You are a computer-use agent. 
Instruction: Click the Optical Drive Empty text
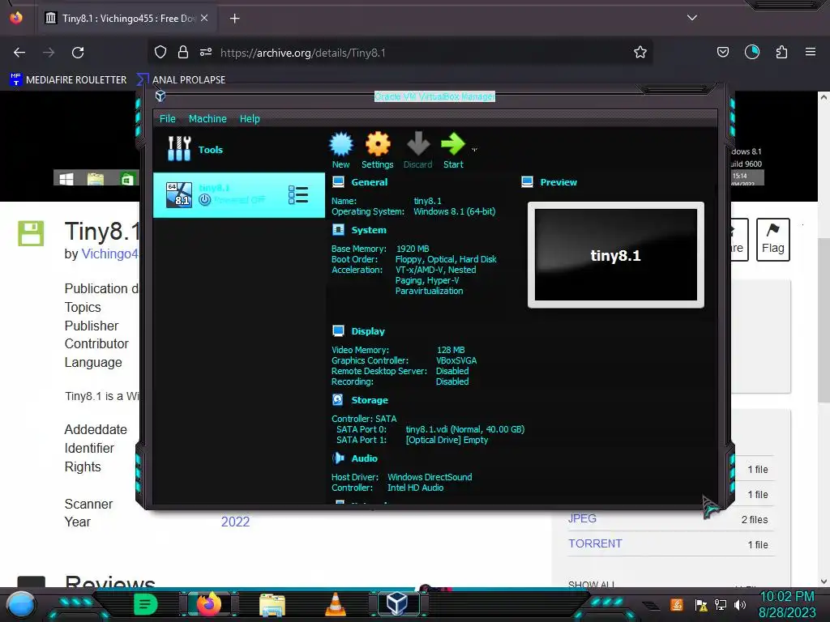point(447,440)
